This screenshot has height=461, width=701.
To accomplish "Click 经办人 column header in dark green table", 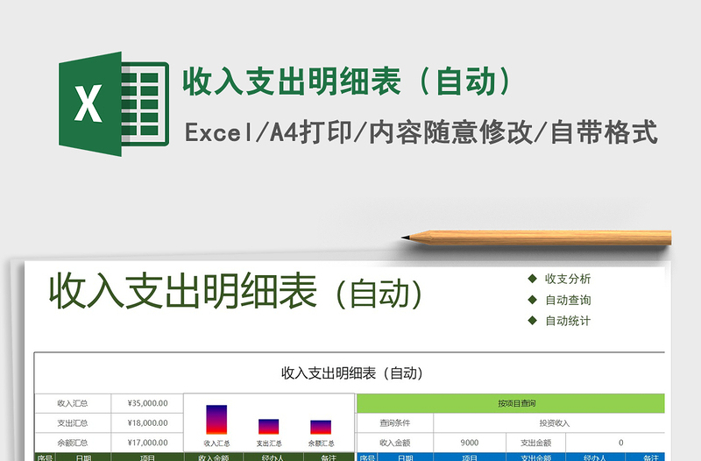I will pyautogui.click(x=273, y=457).
